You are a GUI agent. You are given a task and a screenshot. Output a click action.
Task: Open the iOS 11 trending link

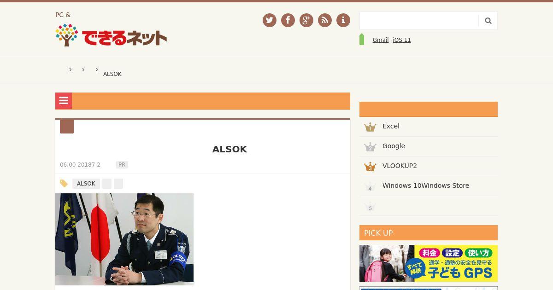pos(402,40)
